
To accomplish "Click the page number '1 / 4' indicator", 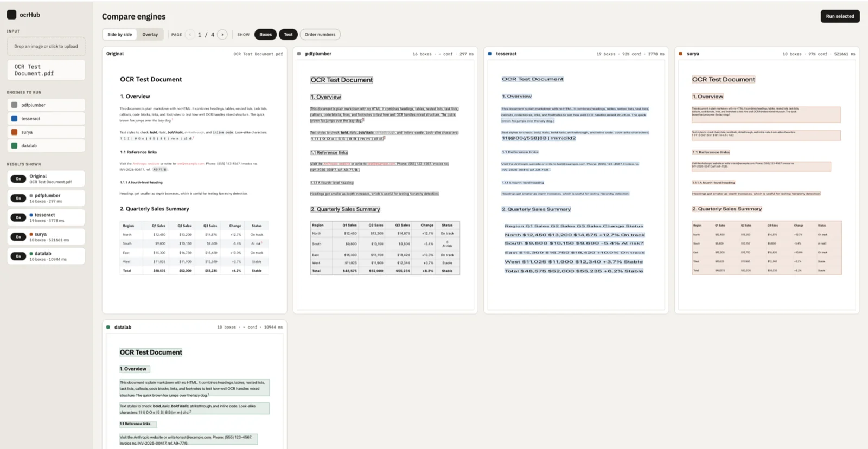I will point(206,35).
